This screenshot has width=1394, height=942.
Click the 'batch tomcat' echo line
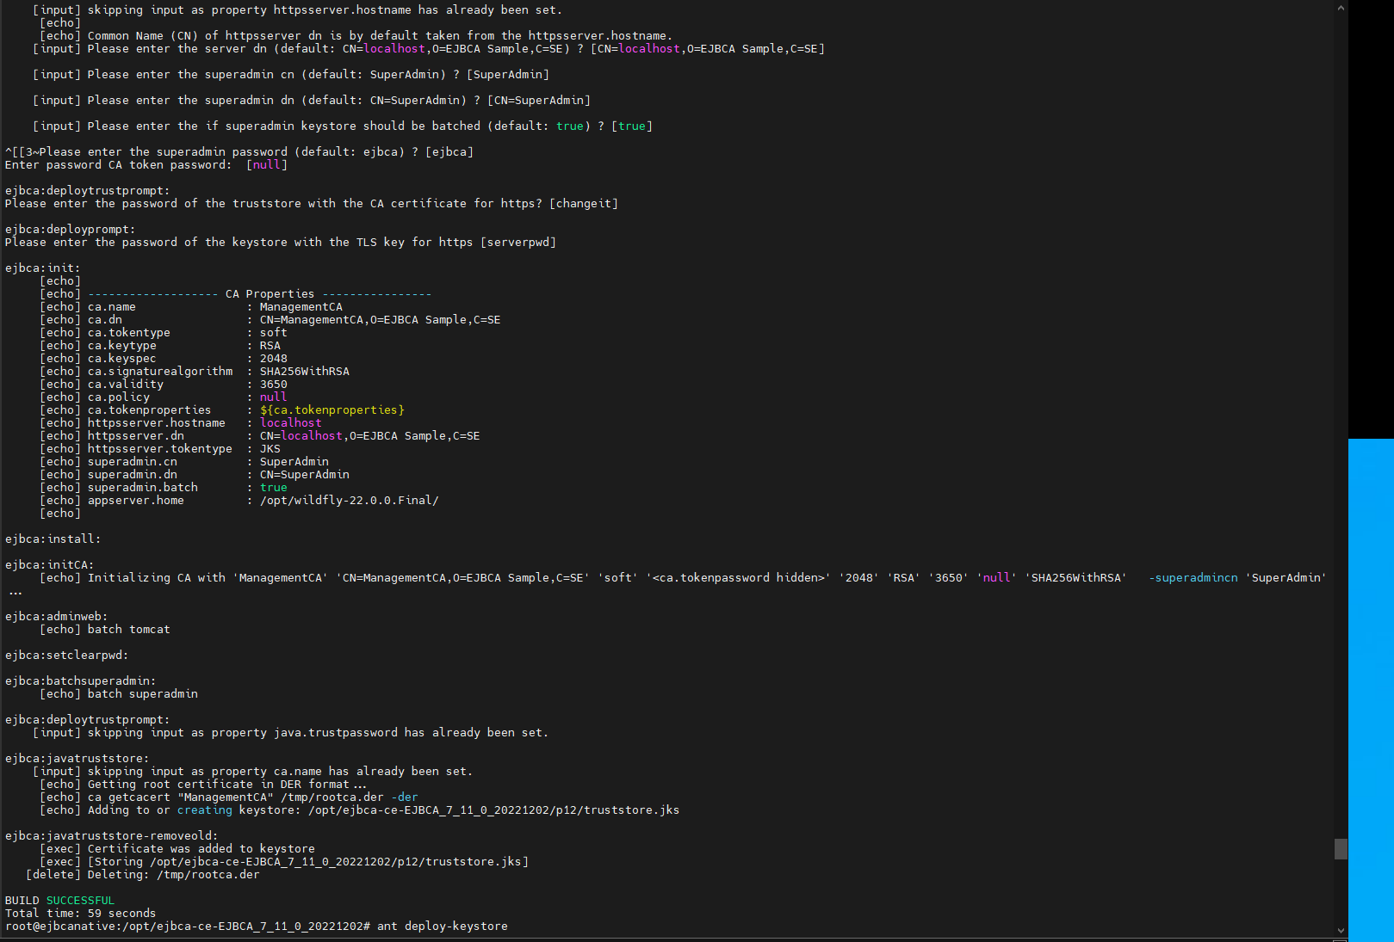tap(105, 630)
